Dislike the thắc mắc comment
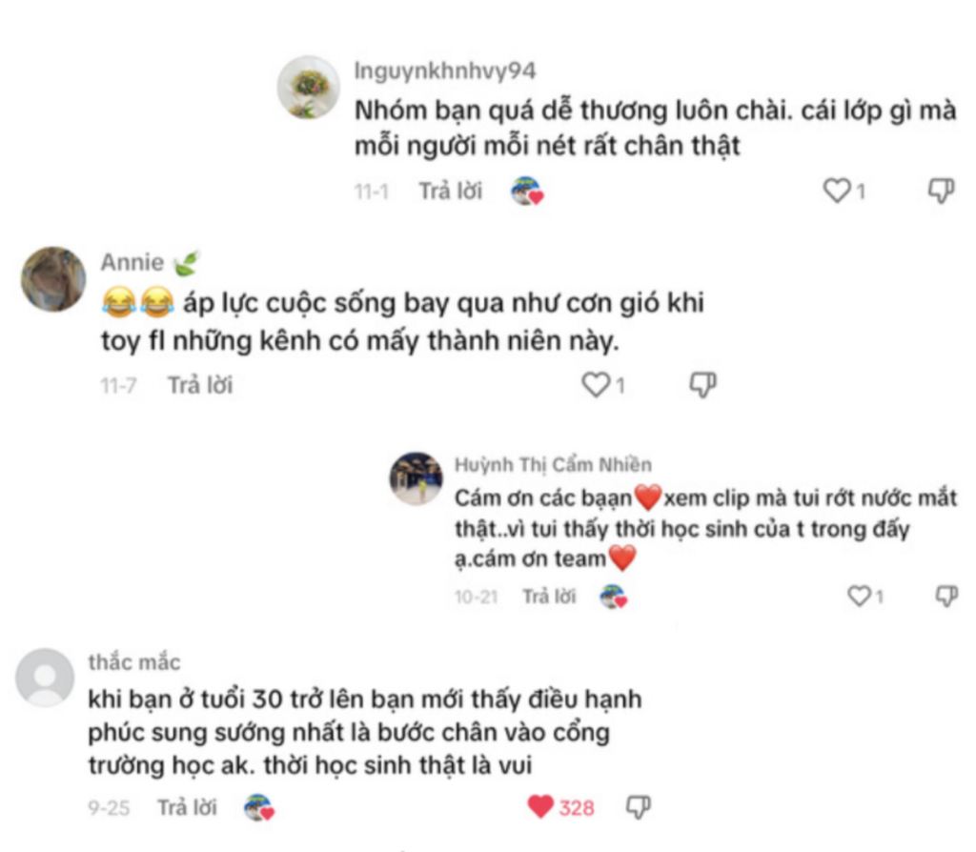The image size is (976, 852). pos(638,806)
